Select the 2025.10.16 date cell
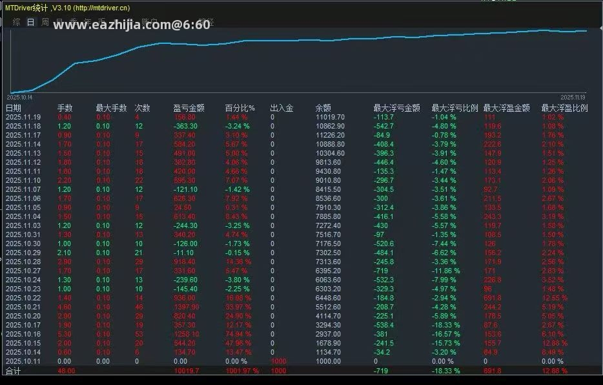This screenshot has height=385, width=603. (x=23, y=334)
